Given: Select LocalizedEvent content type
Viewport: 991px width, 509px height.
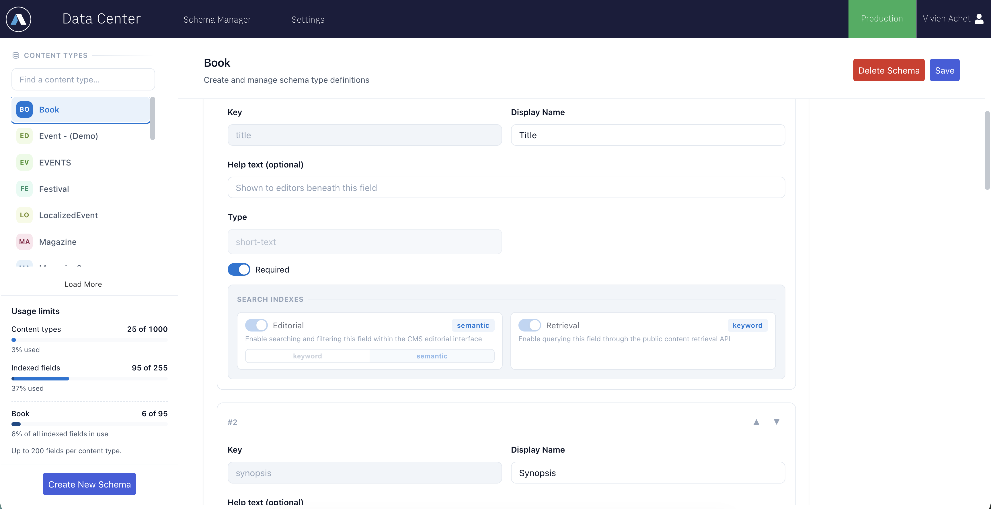Looking at the screenshot, I should click(81, 215).
